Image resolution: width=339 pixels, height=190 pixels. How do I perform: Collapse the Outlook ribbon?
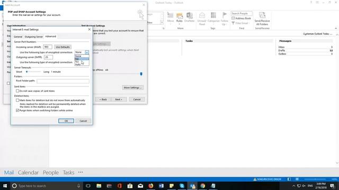(336, 28)
